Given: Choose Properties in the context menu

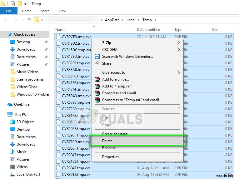Looking at the screenshot, I should coord(137,157).
